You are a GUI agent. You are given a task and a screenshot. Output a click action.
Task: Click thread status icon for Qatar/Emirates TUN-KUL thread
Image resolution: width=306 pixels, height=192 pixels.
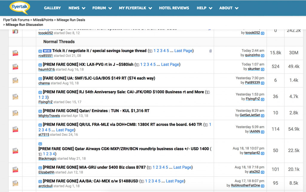[x=16, y=113]
